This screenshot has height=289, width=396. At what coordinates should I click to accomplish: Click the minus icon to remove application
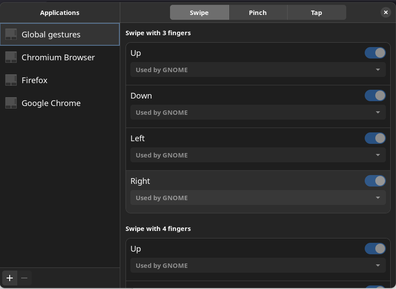tap(24, 278)
